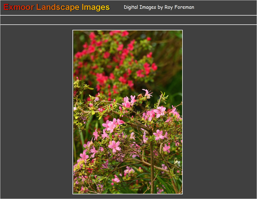This screenshot has height=199, width=257.
Task: Click the blank grey area left of the photo
Action: 36,112
